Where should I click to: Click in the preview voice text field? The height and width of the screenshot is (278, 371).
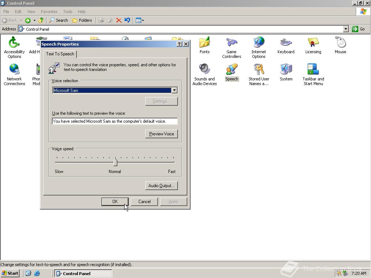point(115,121)
